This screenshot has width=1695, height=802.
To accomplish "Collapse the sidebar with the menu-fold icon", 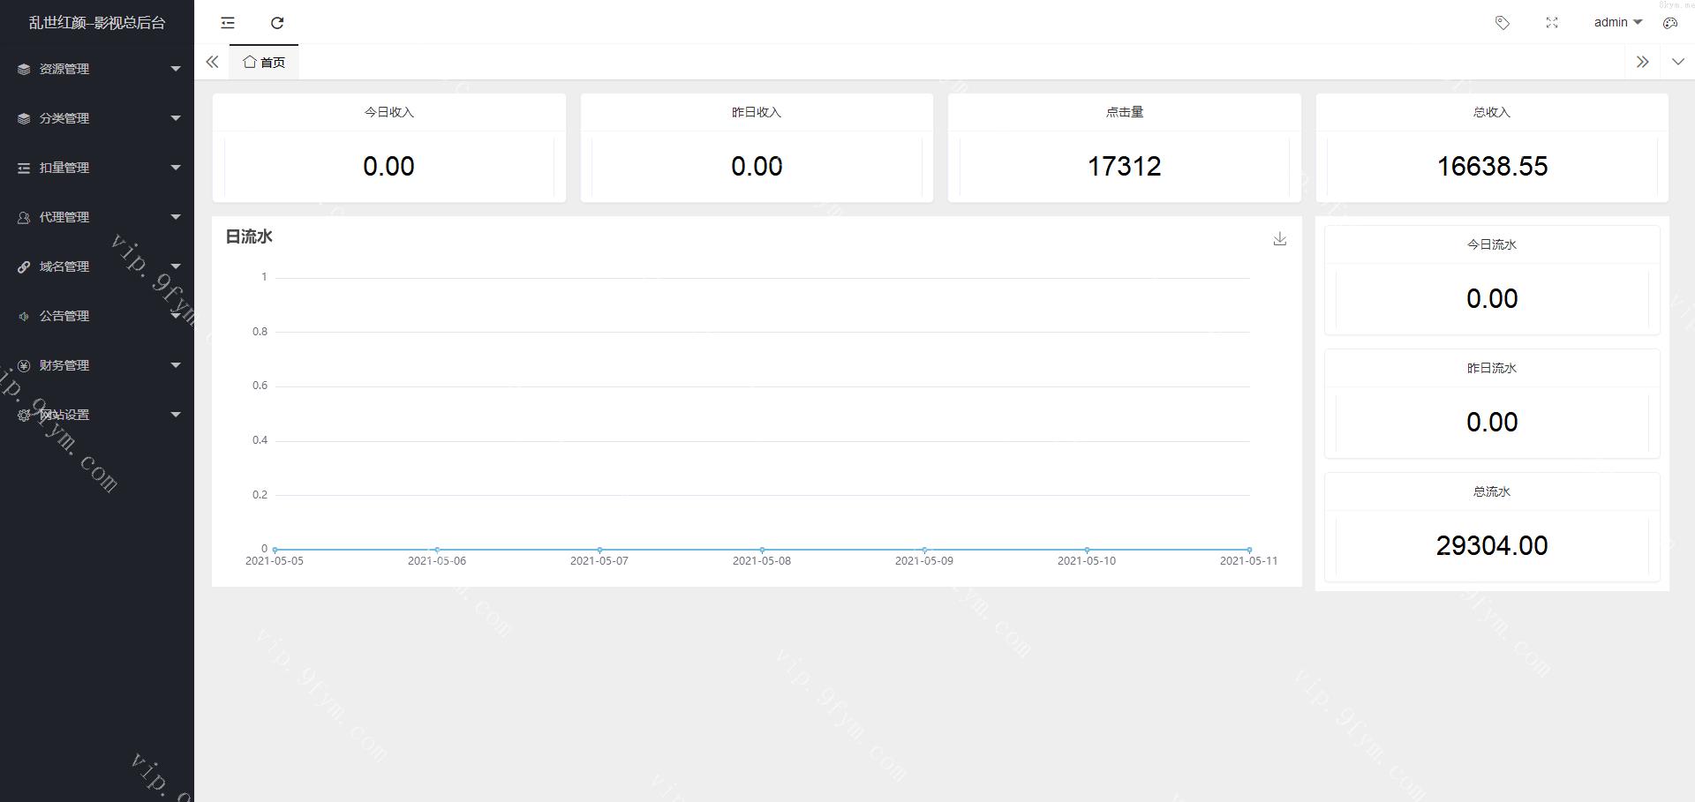I will [228, 23].
